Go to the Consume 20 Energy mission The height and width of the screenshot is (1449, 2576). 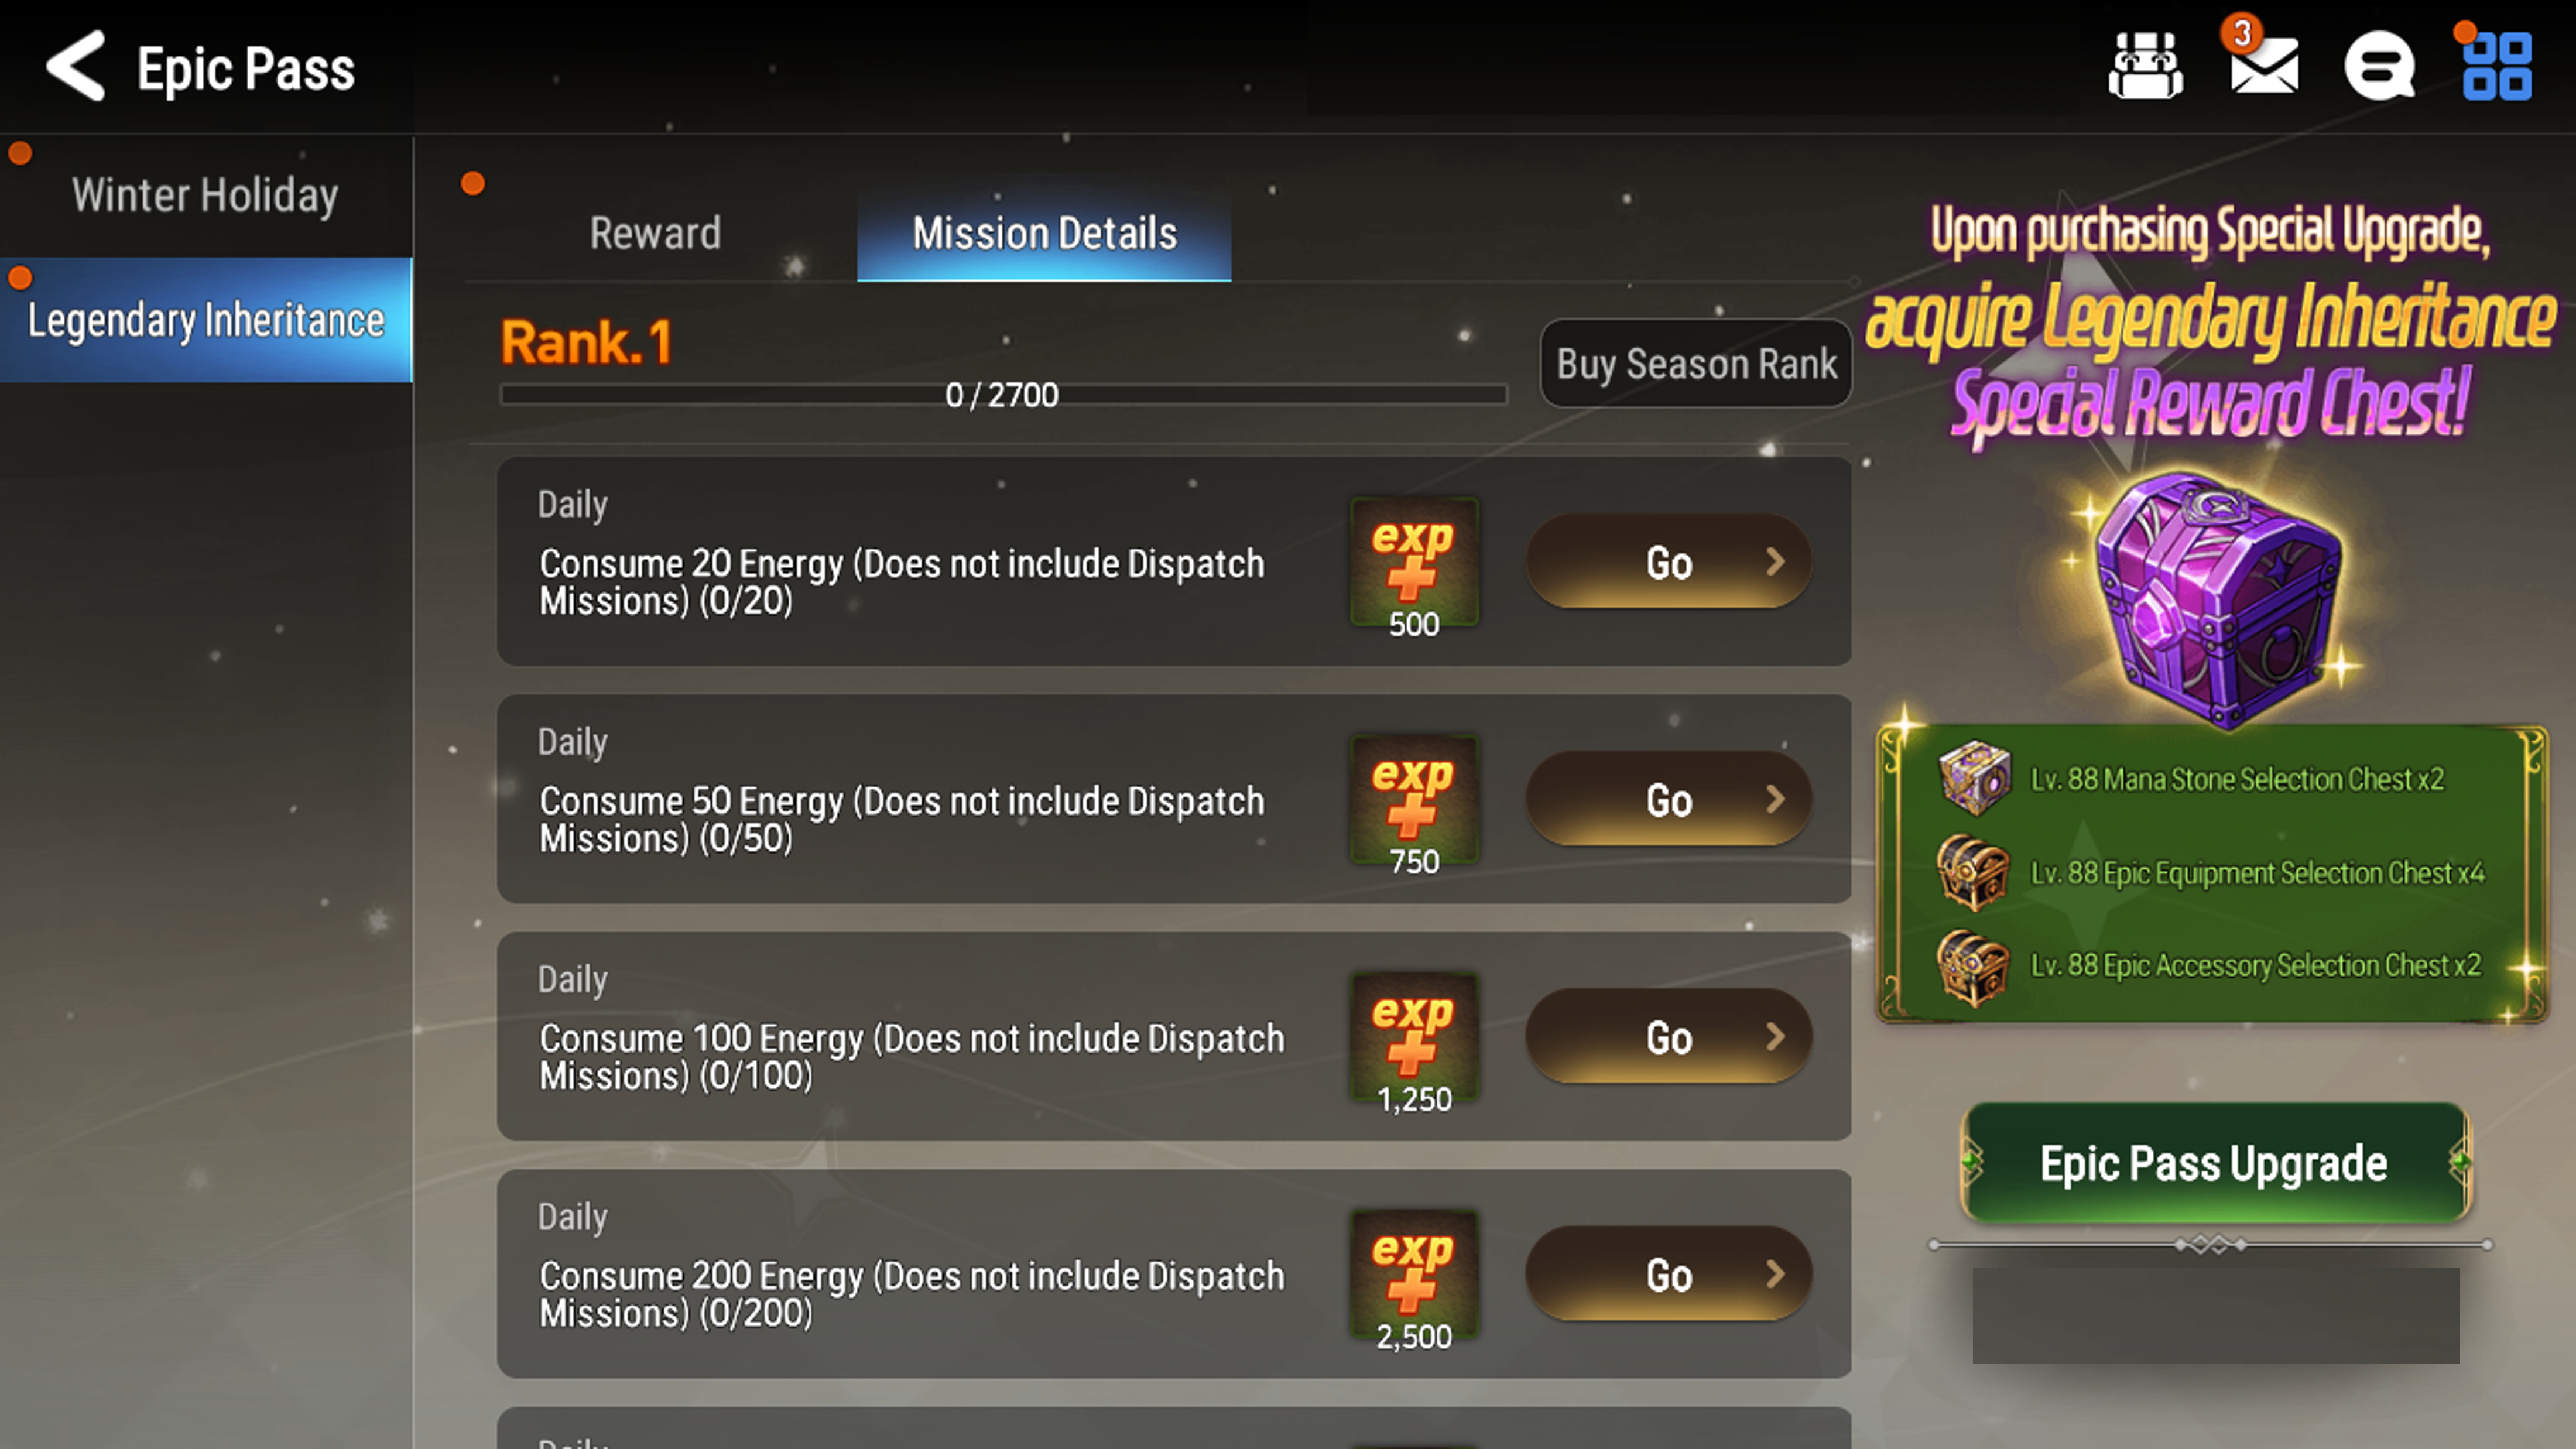[1668, 562]
